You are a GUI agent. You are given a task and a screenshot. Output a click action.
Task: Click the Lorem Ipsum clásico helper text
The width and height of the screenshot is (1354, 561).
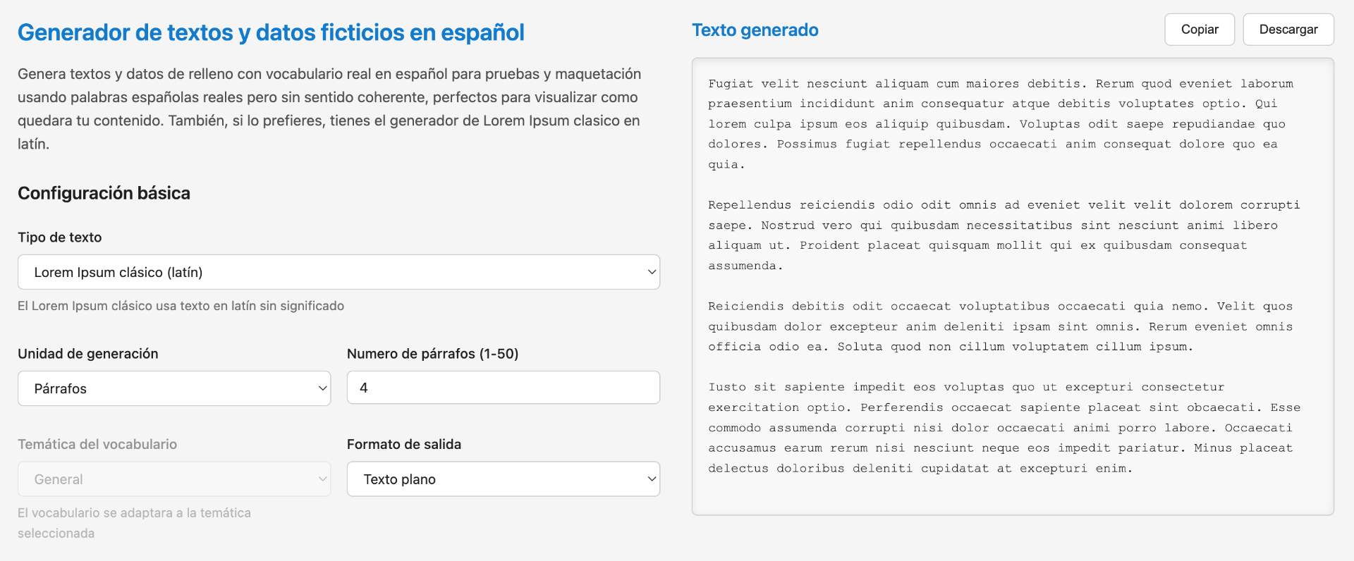181,306
